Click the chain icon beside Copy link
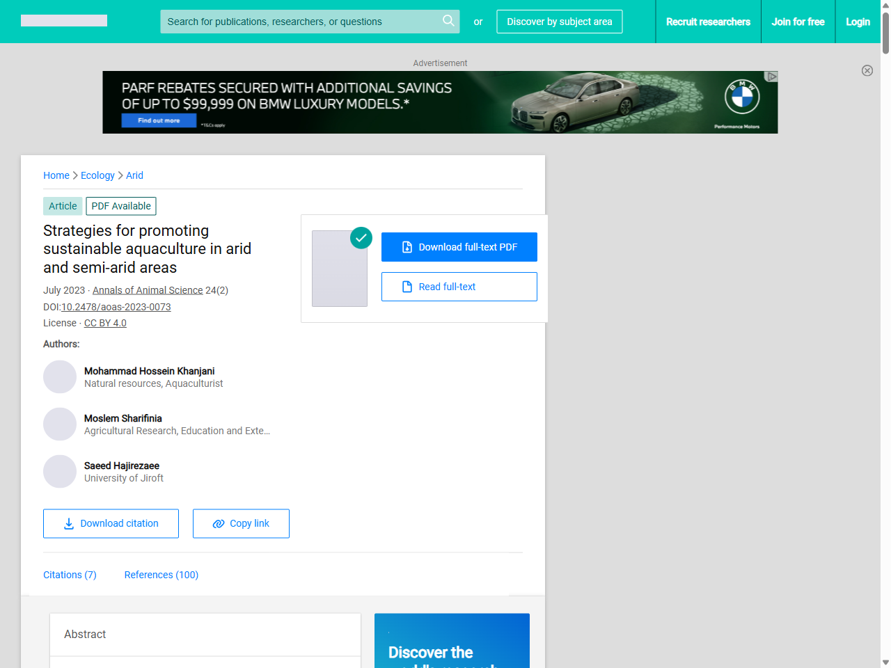The height and width of the screenshot is (668, 891). [218, 523]
